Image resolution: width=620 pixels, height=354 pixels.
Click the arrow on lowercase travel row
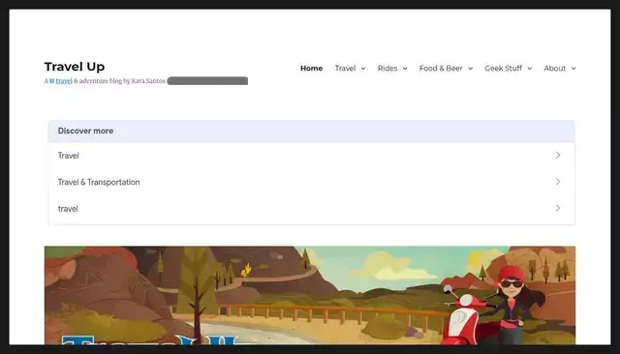pyautogui.click(x=558, y=208)
